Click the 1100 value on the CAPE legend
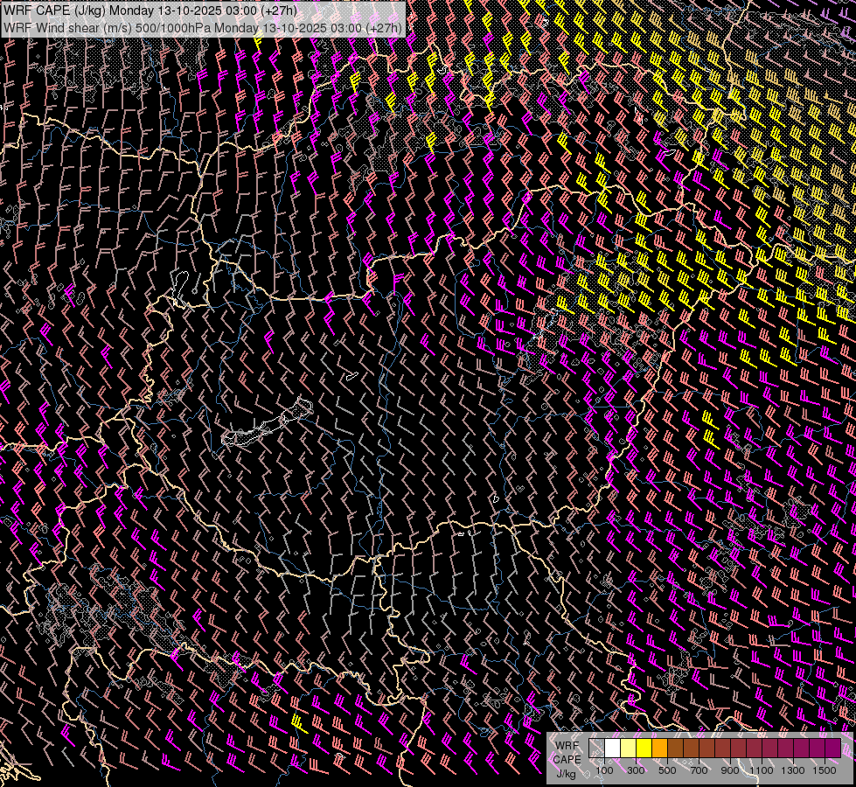 (762, 770)
